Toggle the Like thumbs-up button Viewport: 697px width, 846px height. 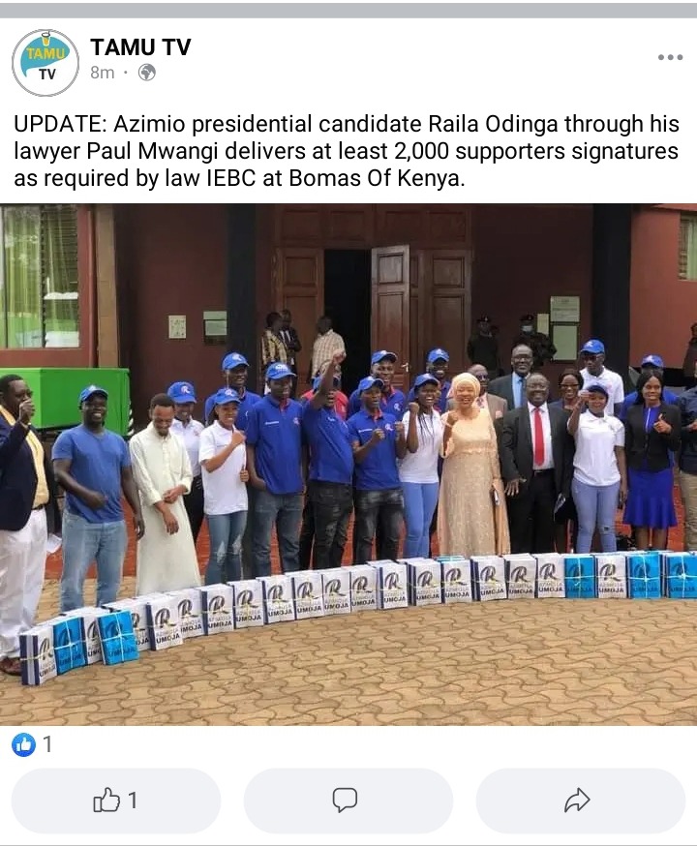116,801
